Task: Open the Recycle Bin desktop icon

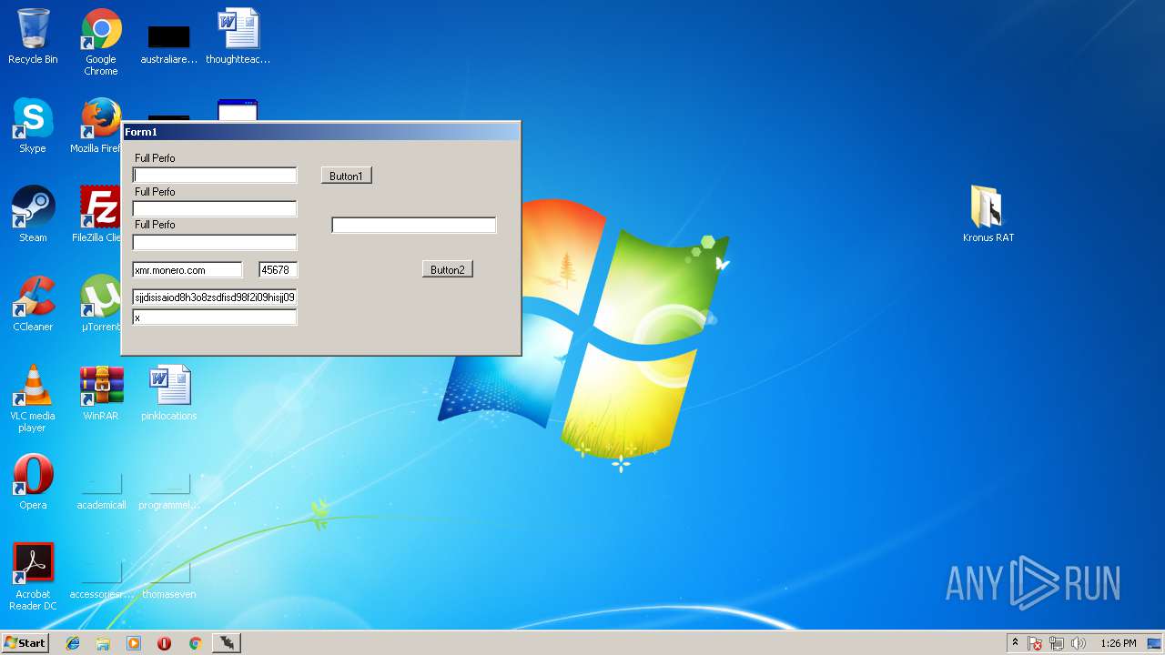Action: [33, 36]
